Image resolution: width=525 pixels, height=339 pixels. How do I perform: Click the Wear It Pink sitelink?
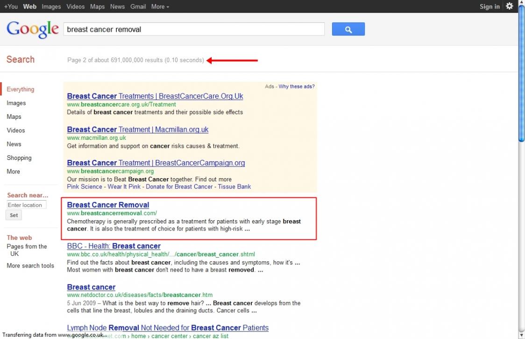pyautogui.click(x=124, y=187)
